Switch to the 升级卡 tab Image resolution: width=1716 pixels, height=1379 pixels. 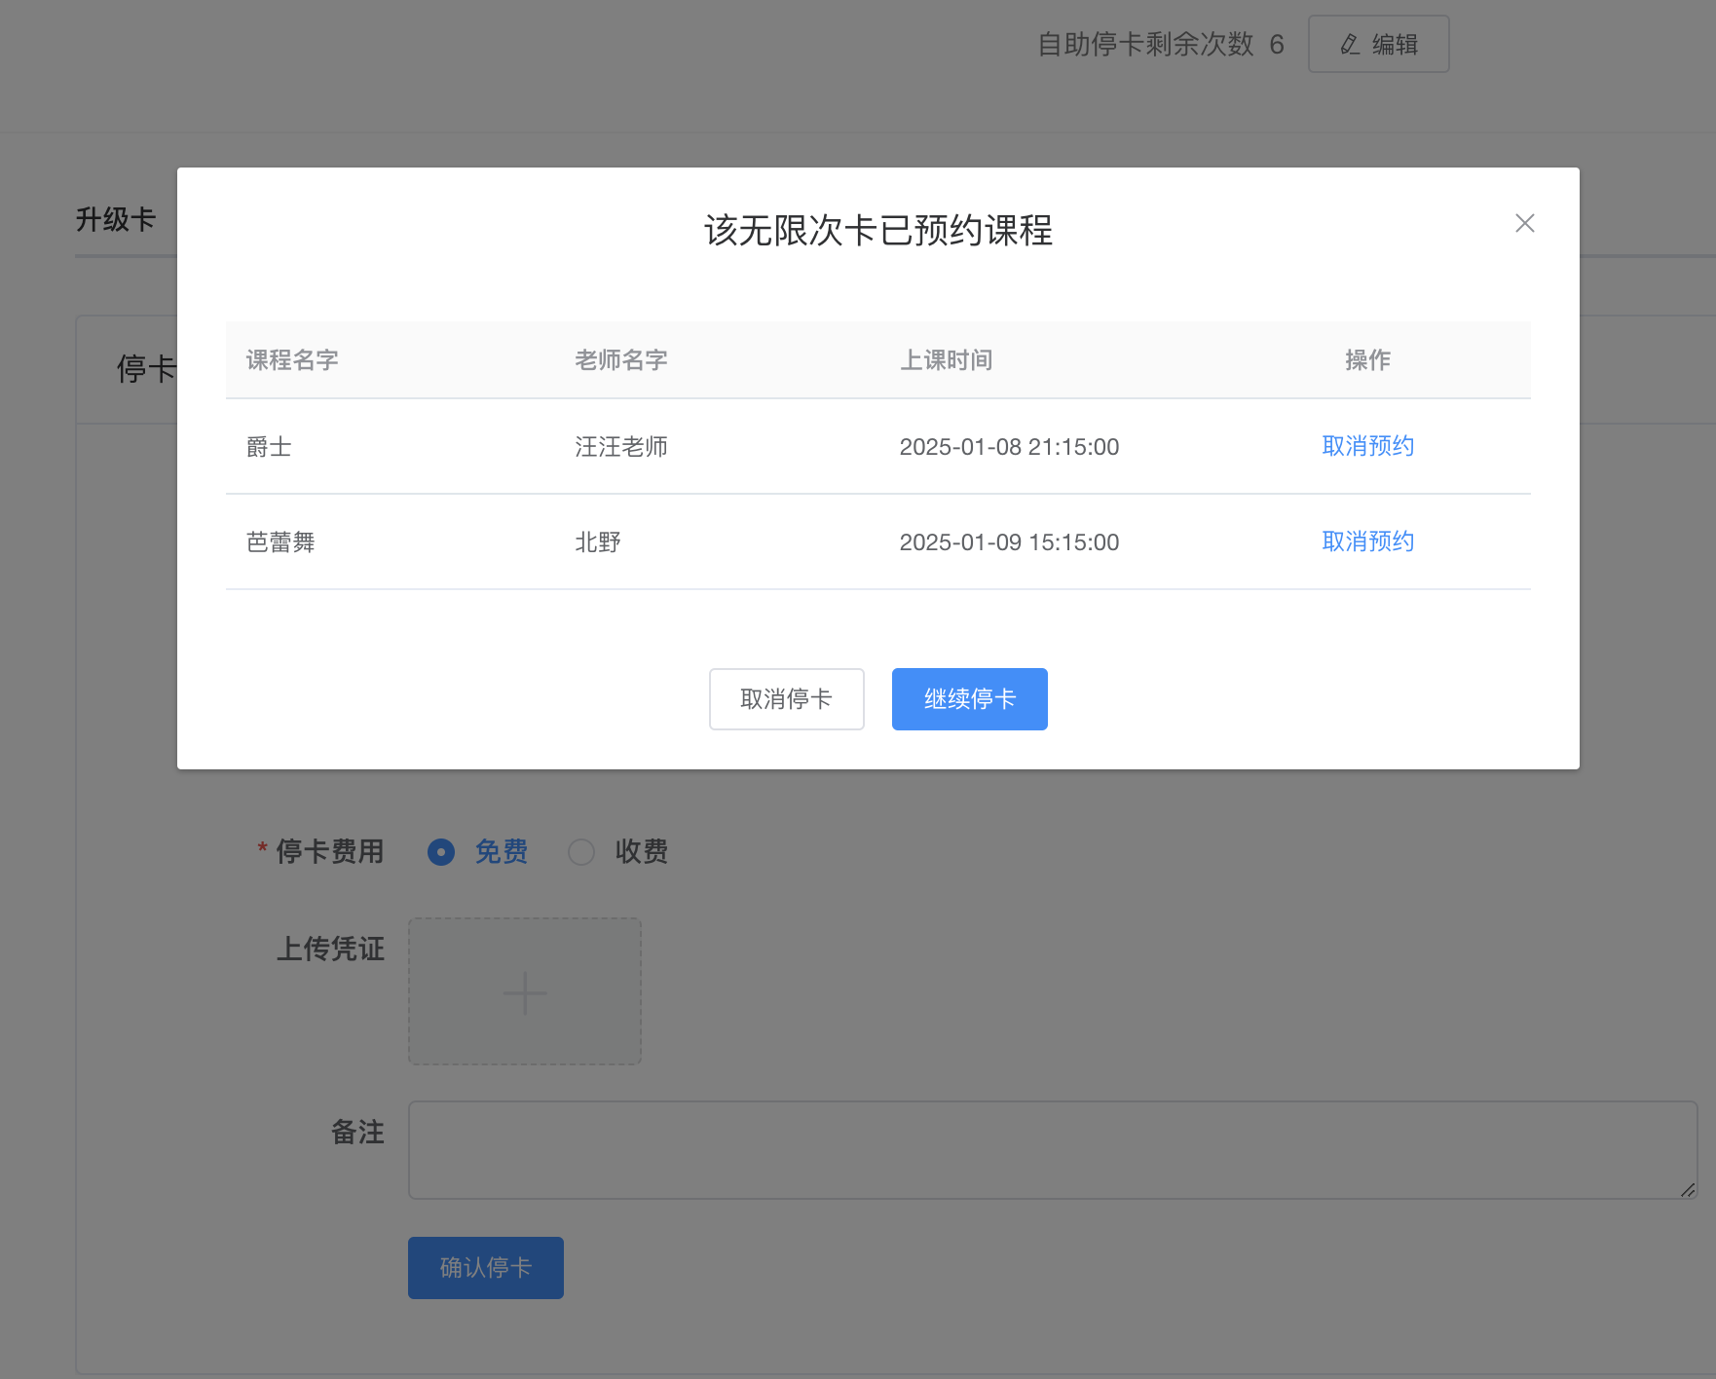(116, 220)
